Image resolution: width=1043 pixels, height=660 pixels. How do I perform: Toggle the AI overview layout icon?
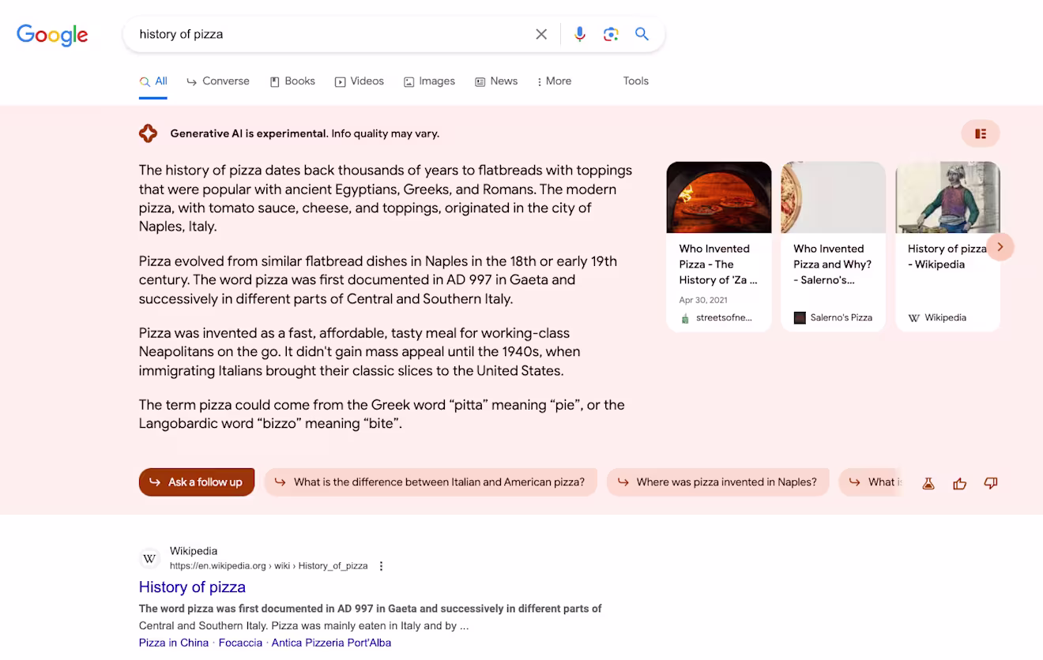(981, 133)
